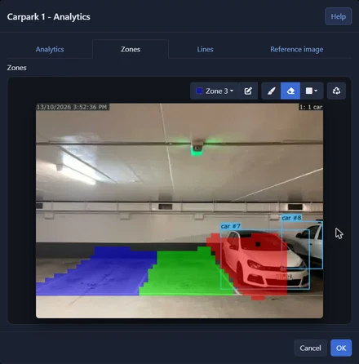The height and width of the screenshot is (364, 359).
Task: Switch to the Analytics tab
Action: [50, 49]
